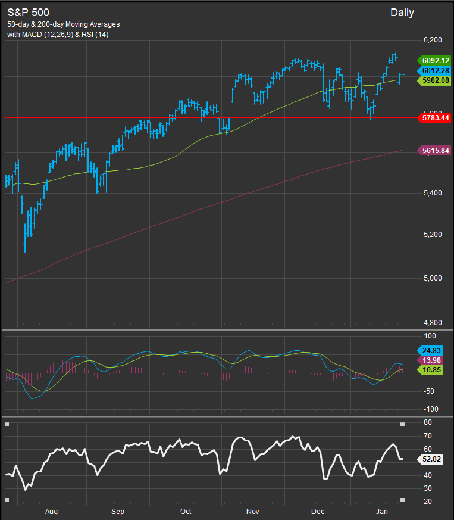Click the RSI 70 scale label
The width and height of the screenshot is (454, 520).
428,436
